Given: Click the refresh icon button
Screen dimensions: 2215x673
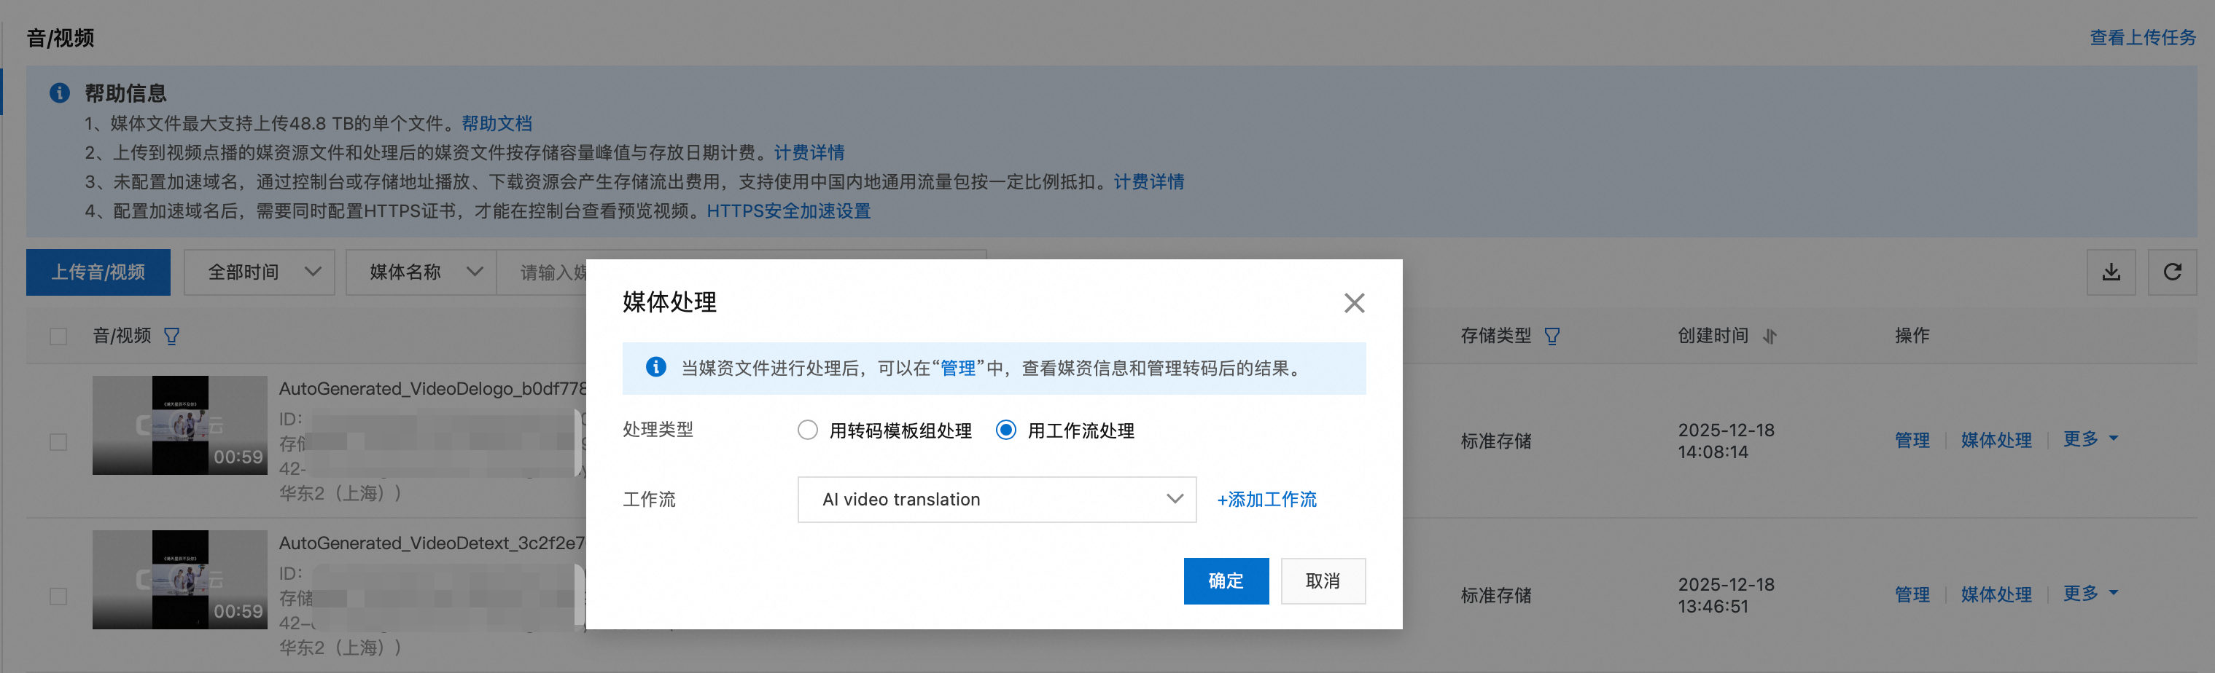Looking at the screenshot, I should coord(2172,272).
